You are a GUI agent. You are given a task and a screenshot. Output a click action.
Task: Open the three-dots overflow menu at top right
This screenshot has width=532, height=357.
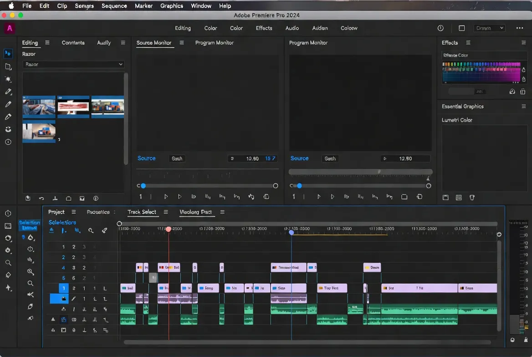(x=519, y=28)
